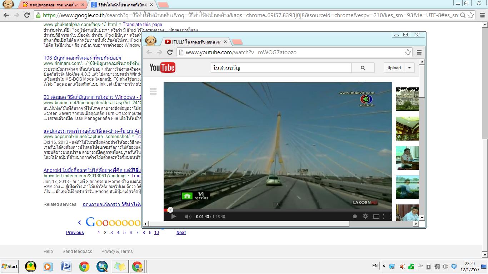Open first suggested video thumbnail (building)
Viewport: 488px width, 274px height.
pos(407,99)
